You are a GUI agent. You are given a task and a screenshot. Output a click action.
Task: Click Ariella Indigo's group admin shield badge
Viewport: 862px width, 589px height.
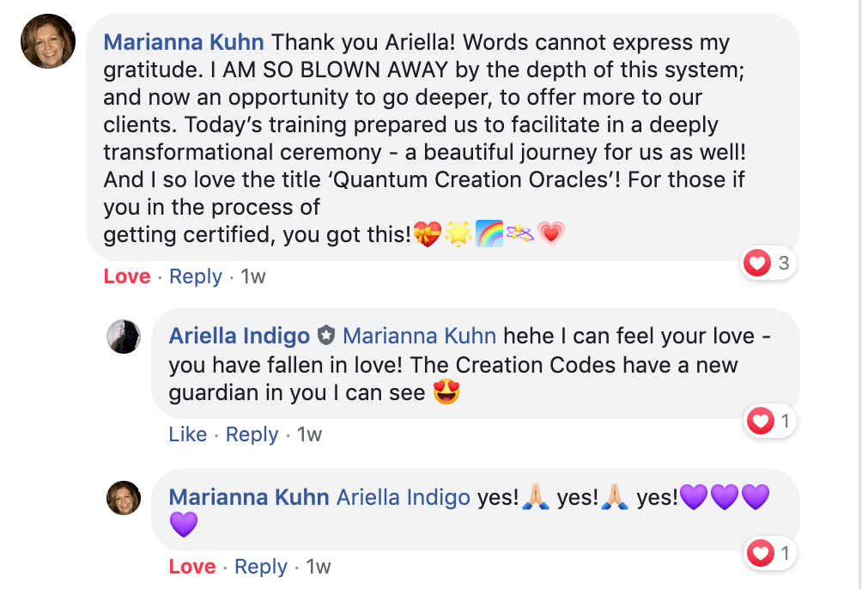click(325, 336)
